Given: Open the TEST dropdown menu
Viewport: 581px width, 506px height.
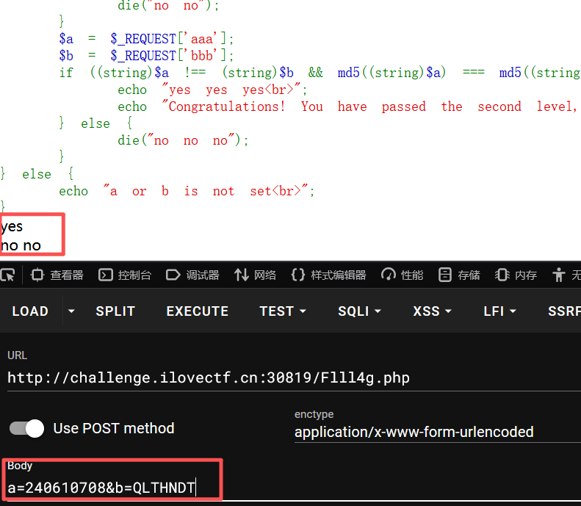Looking at the screenshot, I should [283, 311].
